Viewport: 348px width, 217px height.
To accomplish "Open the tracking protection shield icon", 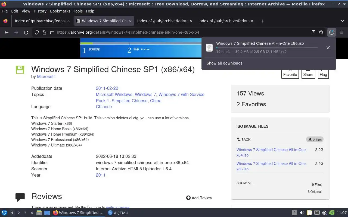I will [x=37, y=32].
